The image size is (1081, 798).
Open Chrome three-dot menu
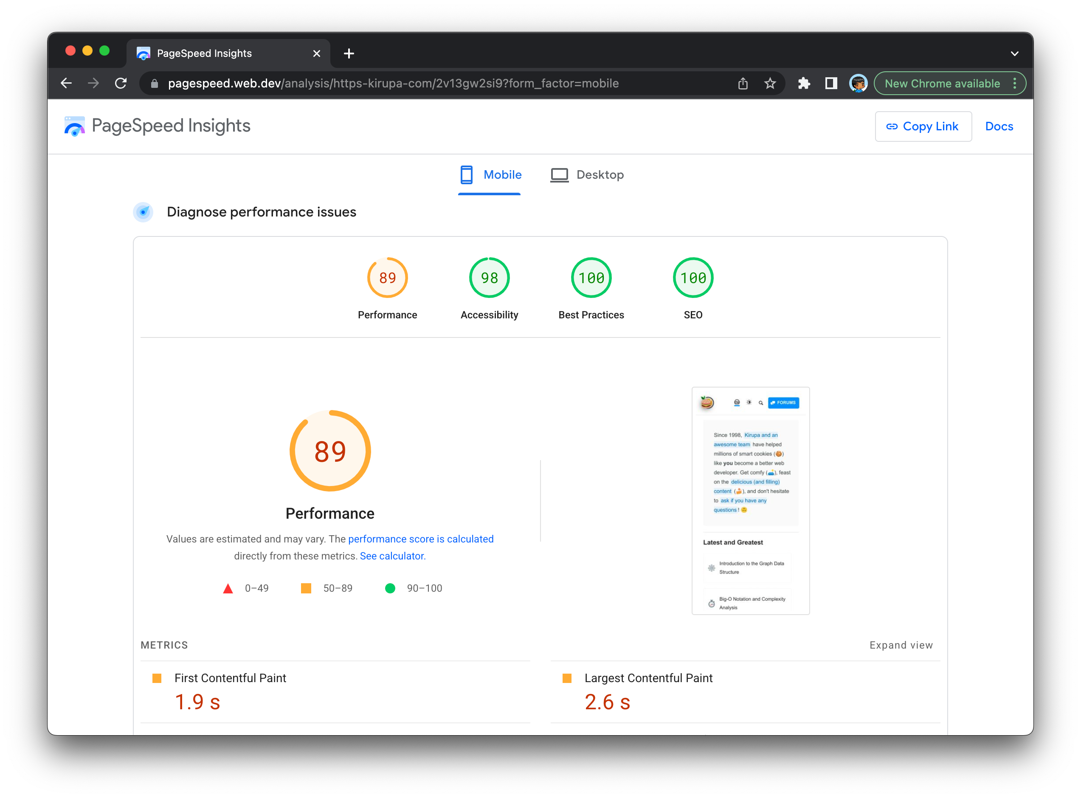click(1014, 84)
